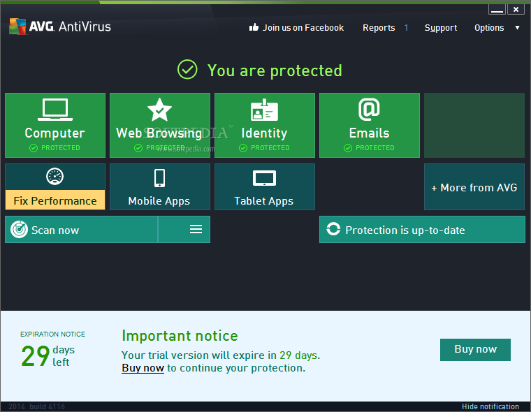Open scan options hamburger menu
Image resolution: width=531 pixels, height=412 pixels.
[196, 229]
